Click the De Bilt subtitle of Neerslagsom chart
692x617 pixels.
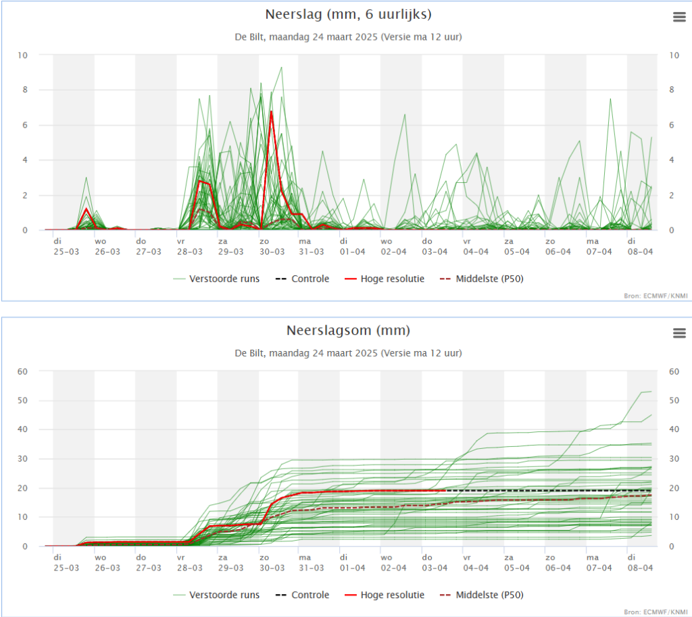coord(348,353)
